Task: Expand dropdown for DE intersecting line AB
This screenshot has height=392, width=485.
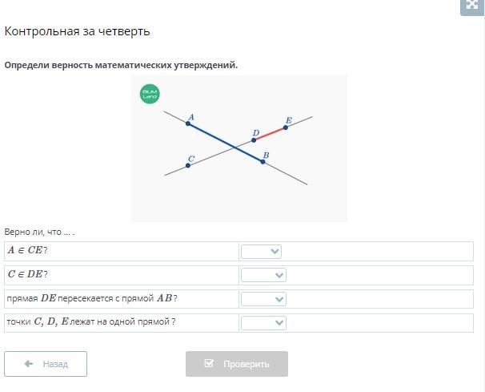Action: (x=263, y=299)
